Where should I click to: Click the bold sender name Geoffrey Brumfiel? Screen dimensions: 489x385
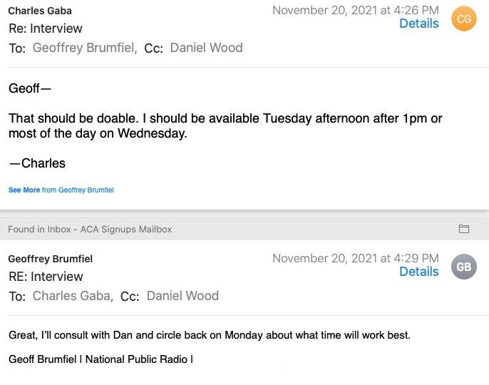click(x=50, y=259)
